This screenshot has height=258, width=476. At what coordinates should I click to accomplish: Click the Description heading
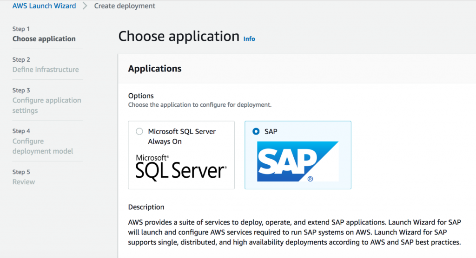(146, 207)
